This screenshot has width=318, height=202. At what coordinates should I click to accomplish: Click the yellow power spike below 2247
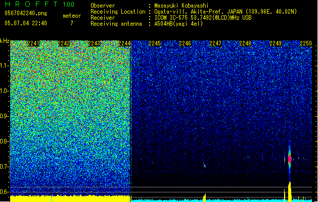click(x=204, y=198)
